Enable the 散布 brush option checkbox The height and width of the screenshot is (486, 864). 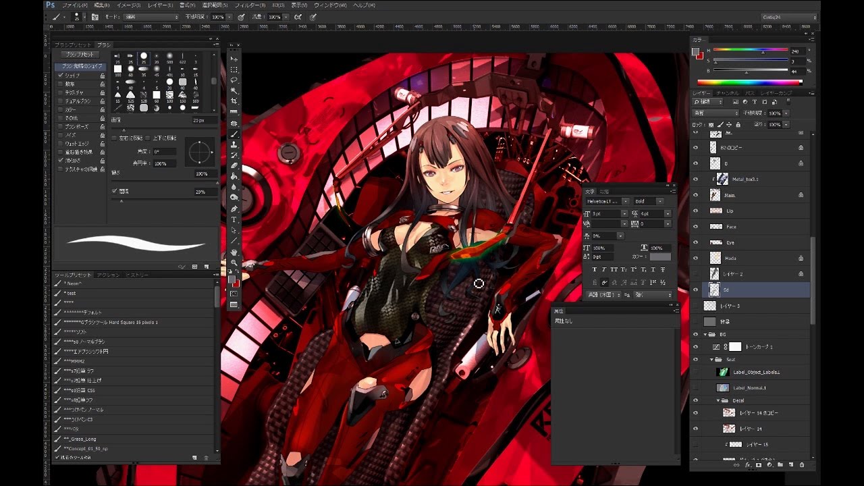[61, 84]
